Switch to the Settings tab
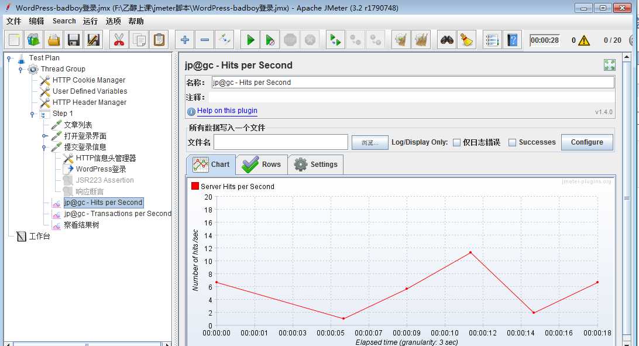Screen dimensions: 639x346 (x=316, y=165)
